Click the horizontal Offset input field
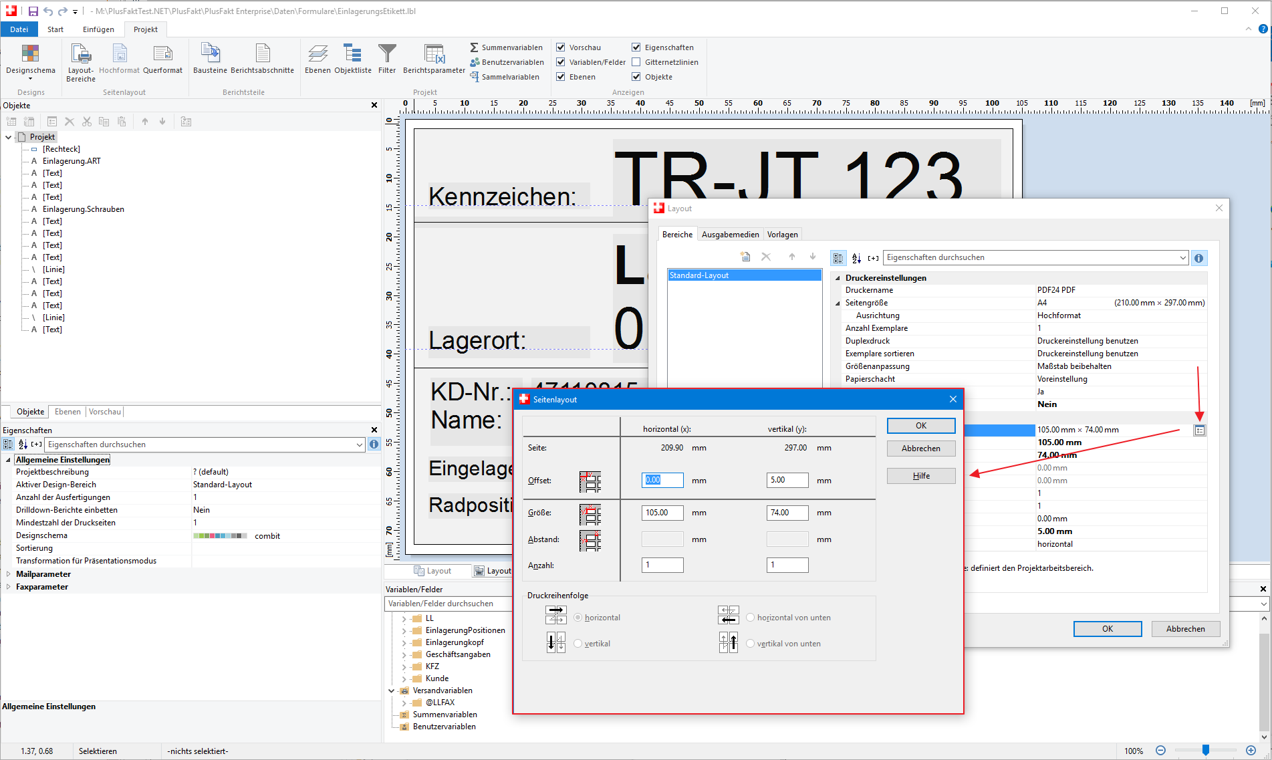 [662, 480]
